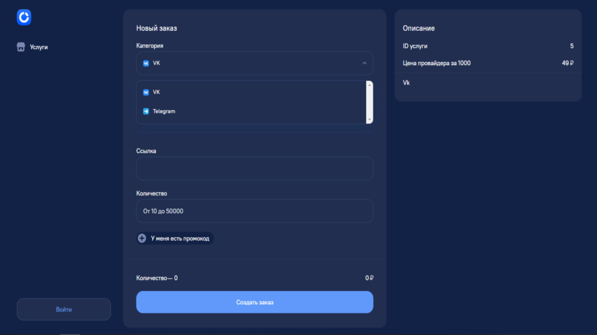
Task: Select Telegram option in the dropdown list
Action: point(251,111)
